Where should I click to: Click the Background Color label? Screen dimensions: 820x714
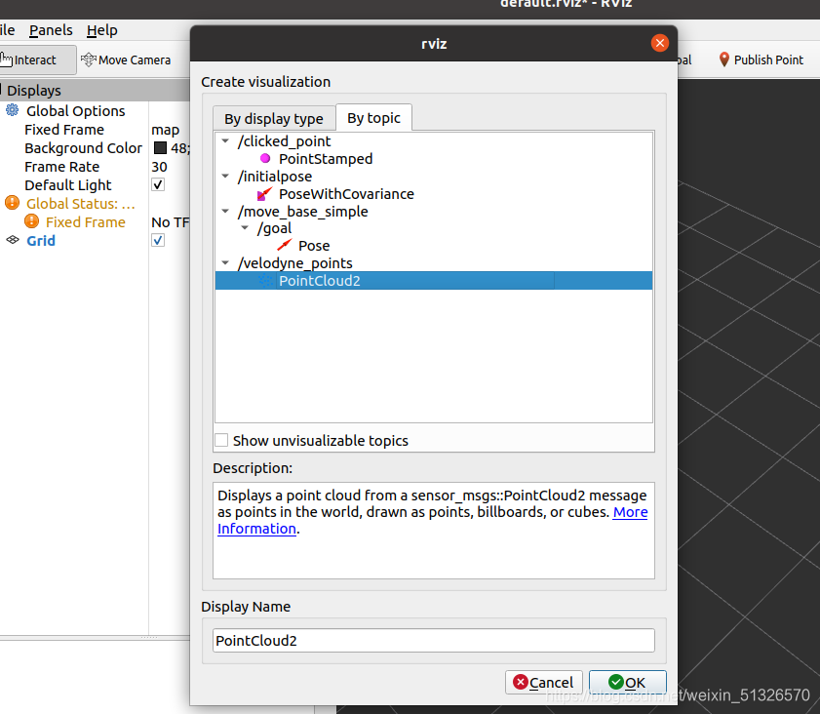(x=83, y=148)
